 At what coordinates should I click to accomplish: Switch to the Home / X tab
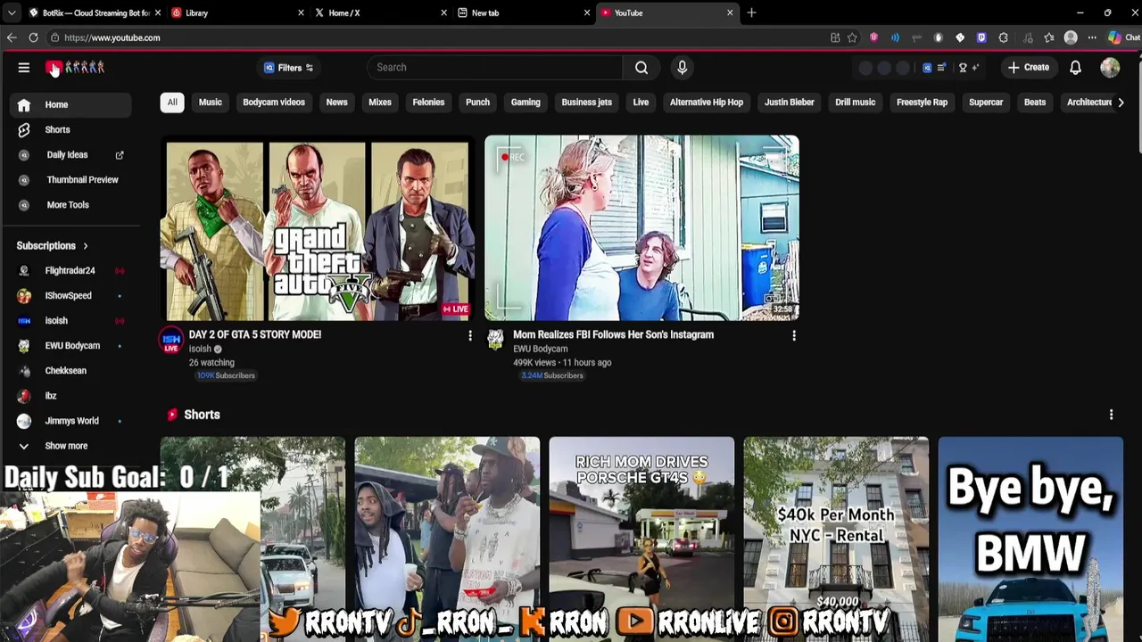381,12
